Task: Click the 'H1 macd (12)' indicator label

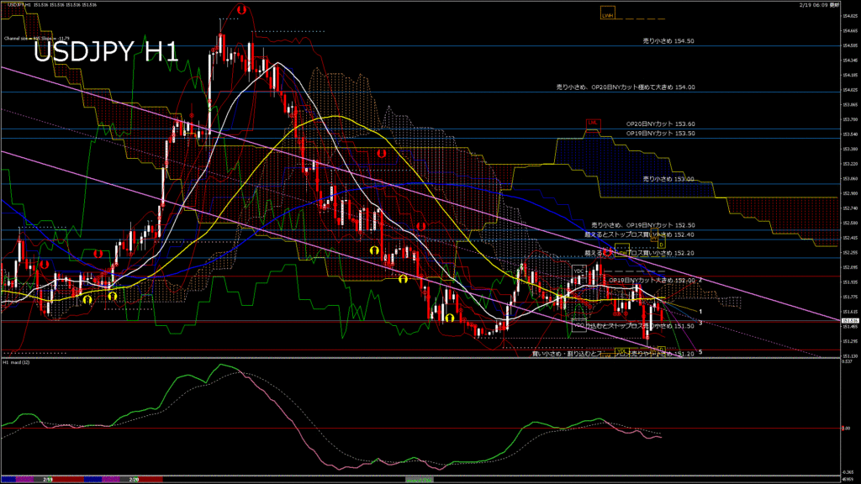Action: point(17,363)
